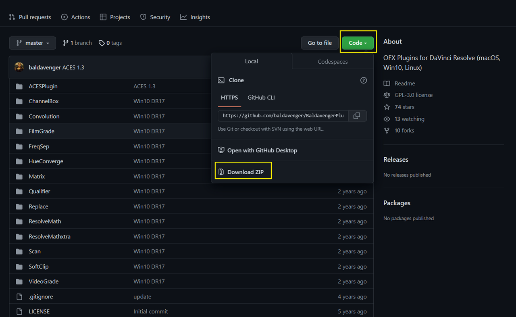Click the GPL-3.0 license scale icon

[x=387, y=95]
